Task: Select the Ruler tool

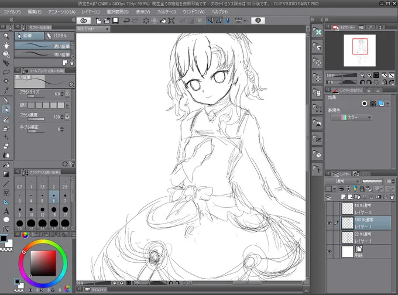Action: [x=6, y=202]
